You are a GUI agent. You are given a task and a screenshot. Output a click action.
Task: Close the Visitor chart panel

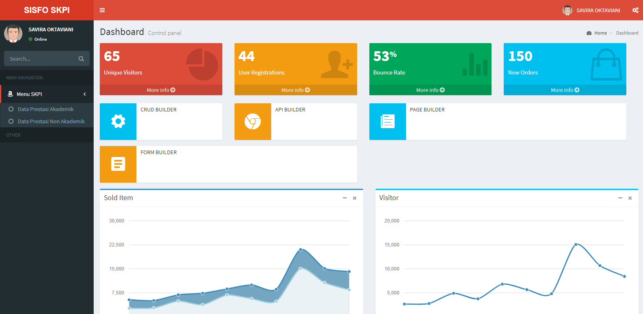[x=630, y=198]
